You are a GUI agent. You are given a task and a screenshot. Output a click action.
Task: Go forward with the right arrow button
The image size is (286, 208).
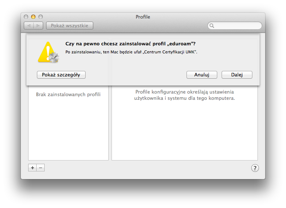38,26
